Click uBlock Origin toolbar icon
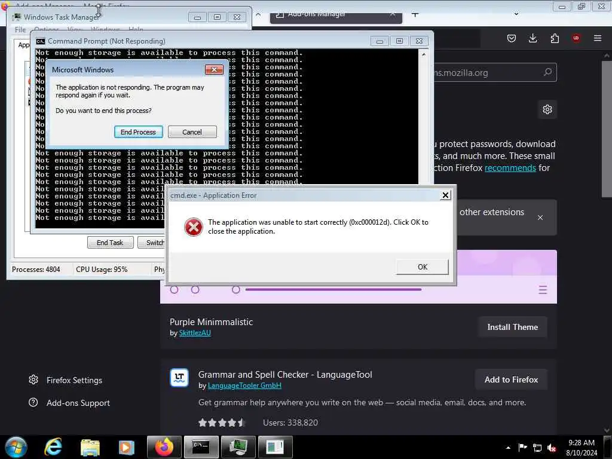This screenshot has width=612, height=459. pos(576,38)
